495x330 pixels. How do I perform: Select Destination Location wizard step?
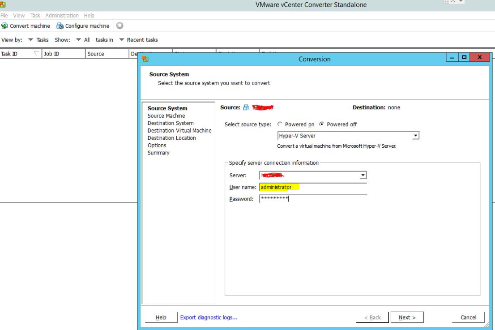pos(172,138)
